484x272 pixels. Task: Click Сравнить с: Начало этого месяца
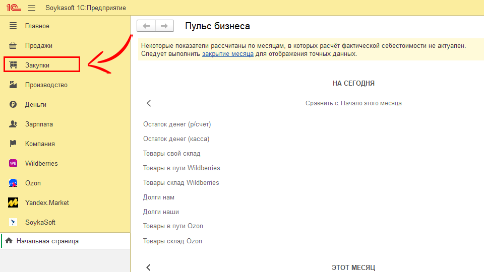pos(353,103)
